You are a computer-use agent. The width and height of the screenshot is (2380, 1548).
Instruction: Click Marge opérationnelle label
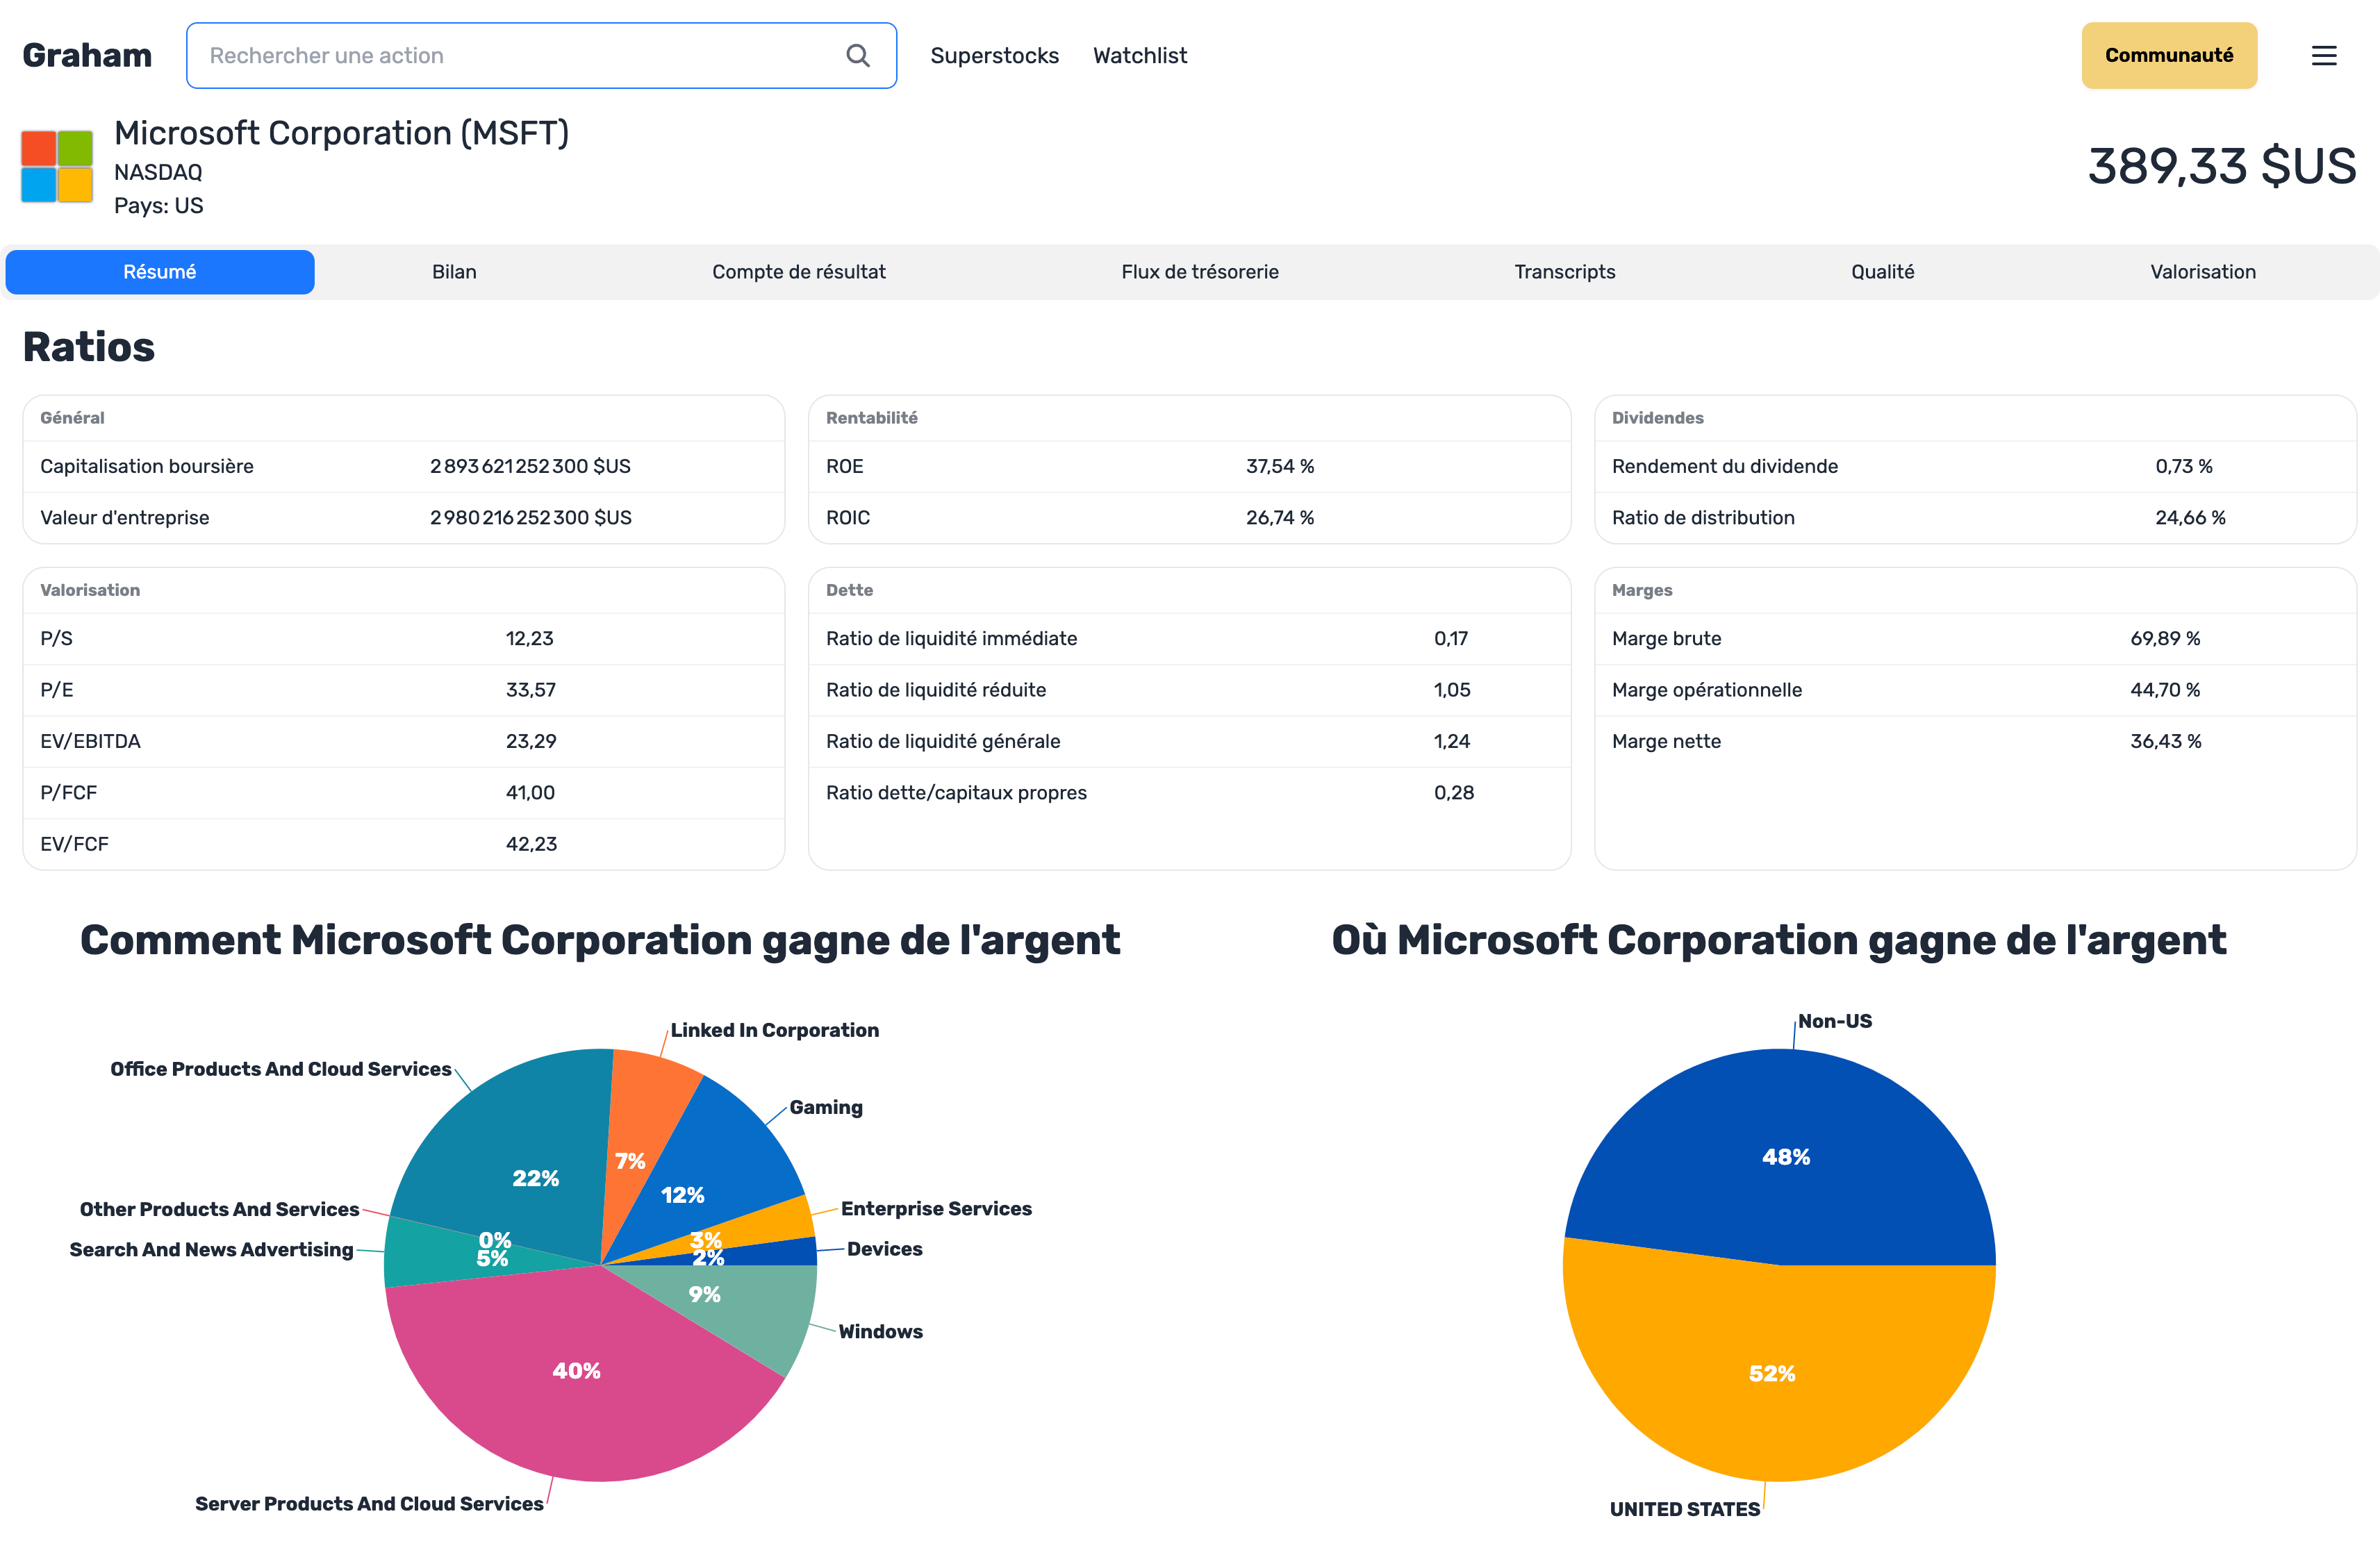tap(1706, 690)
